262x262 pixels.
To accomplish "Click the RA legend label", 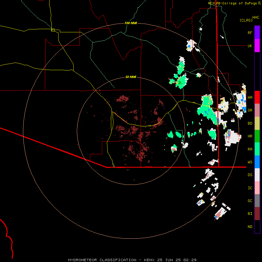I will (250, 149).
